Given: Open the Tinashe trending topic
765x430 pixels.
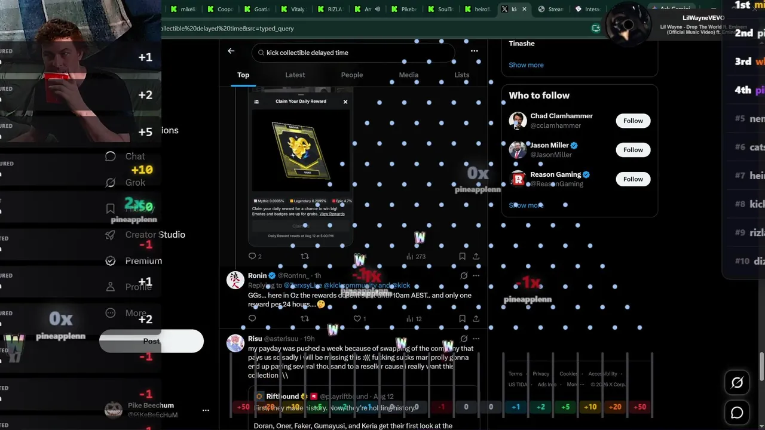Looking at the screenshot, I should tap(522, 44).
